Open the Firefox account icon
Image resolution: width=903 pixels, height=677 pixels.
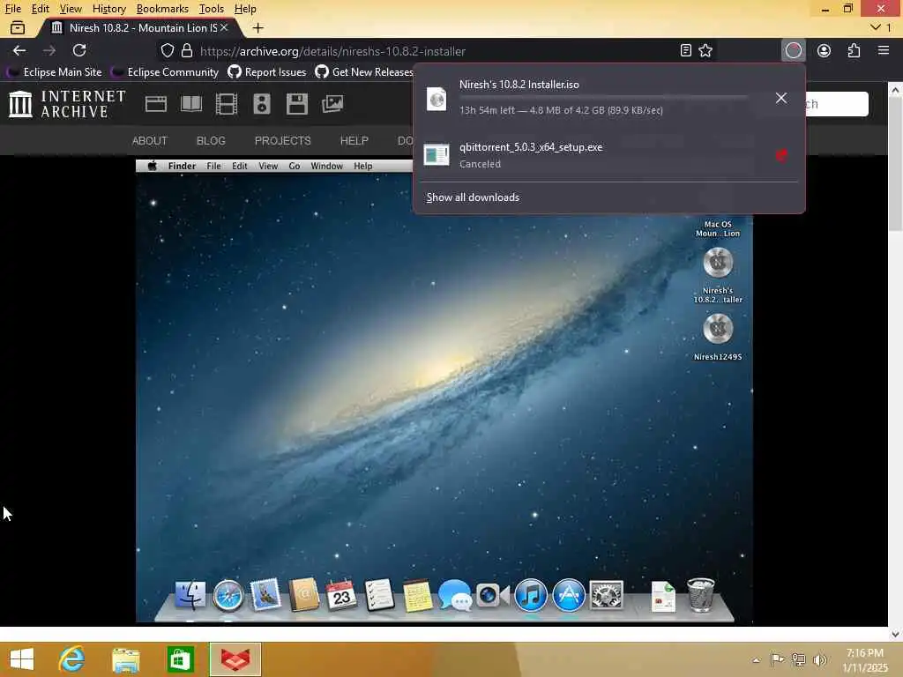tap(825, 50)
